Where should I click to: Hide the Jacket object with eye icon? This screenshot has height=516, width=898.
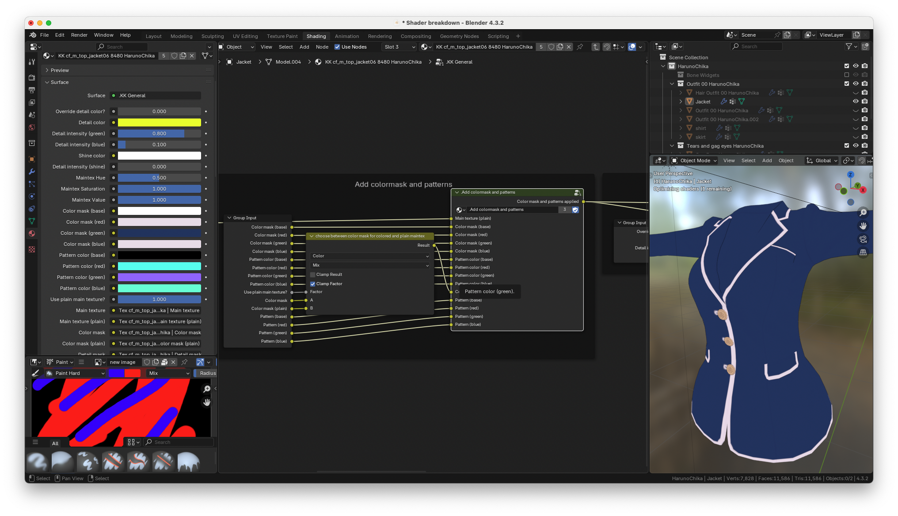[x=856, y=101]
